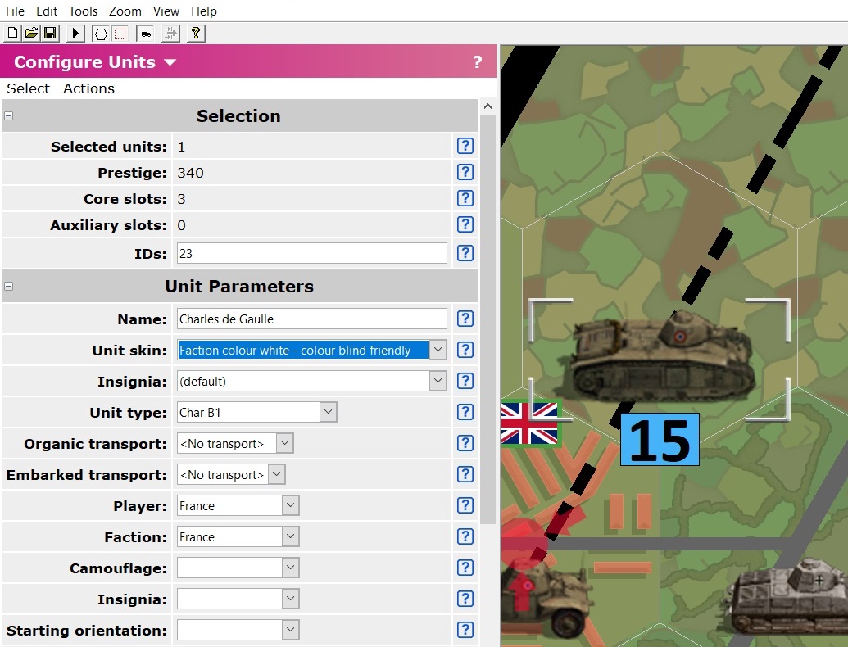Screen dimensions: 848x647
Task: Open the Actions submenu in panel
Action: (x=88, y=88)
